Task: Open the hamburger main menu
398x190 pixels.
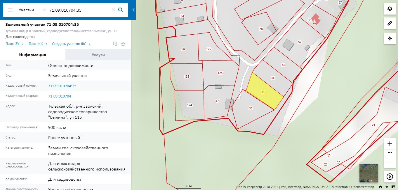Action: click(10, 10)
